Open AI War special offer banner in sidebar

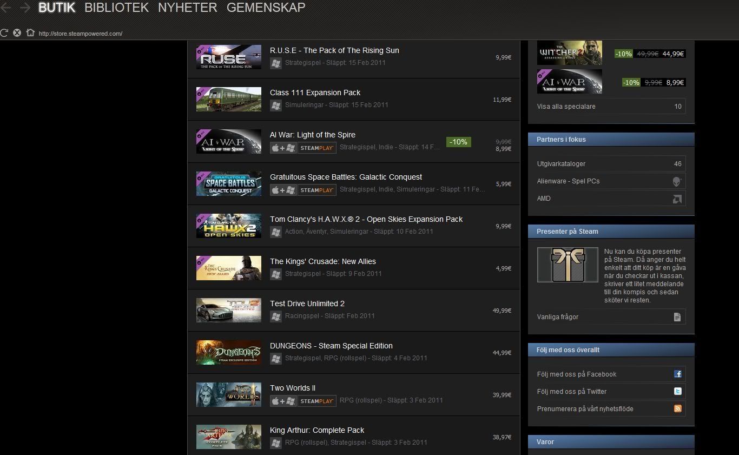(569, 81)
